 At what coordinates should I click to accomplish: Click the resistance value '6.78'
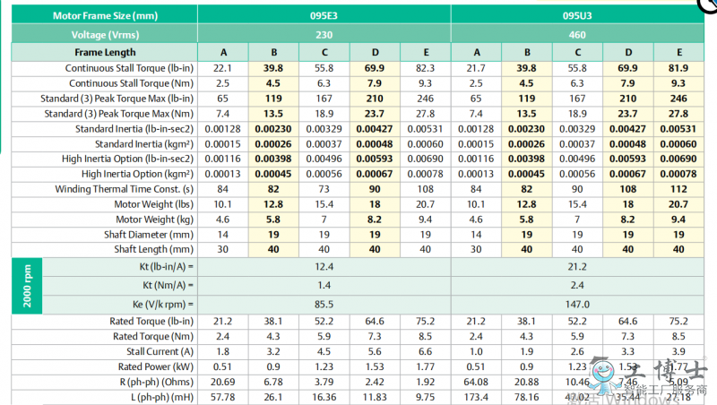pos(273,382)
